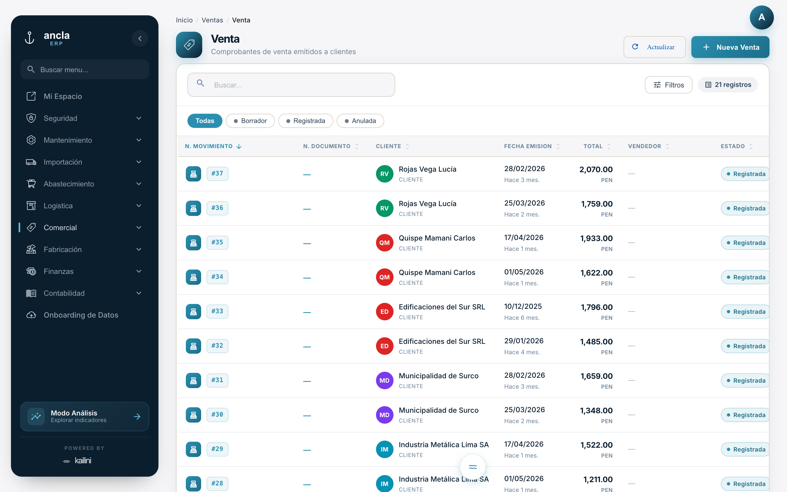787x492 pixels.
Task: Click the register icon for sale #35
Action: pos(193,243)
